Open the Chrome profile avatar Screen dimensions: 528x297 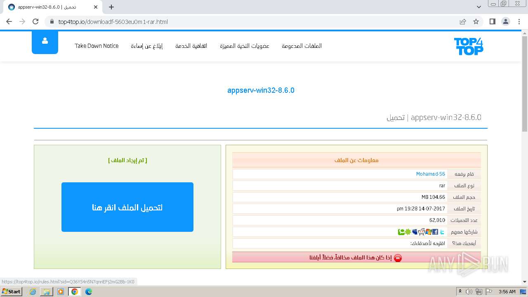(x=505, y=21)
